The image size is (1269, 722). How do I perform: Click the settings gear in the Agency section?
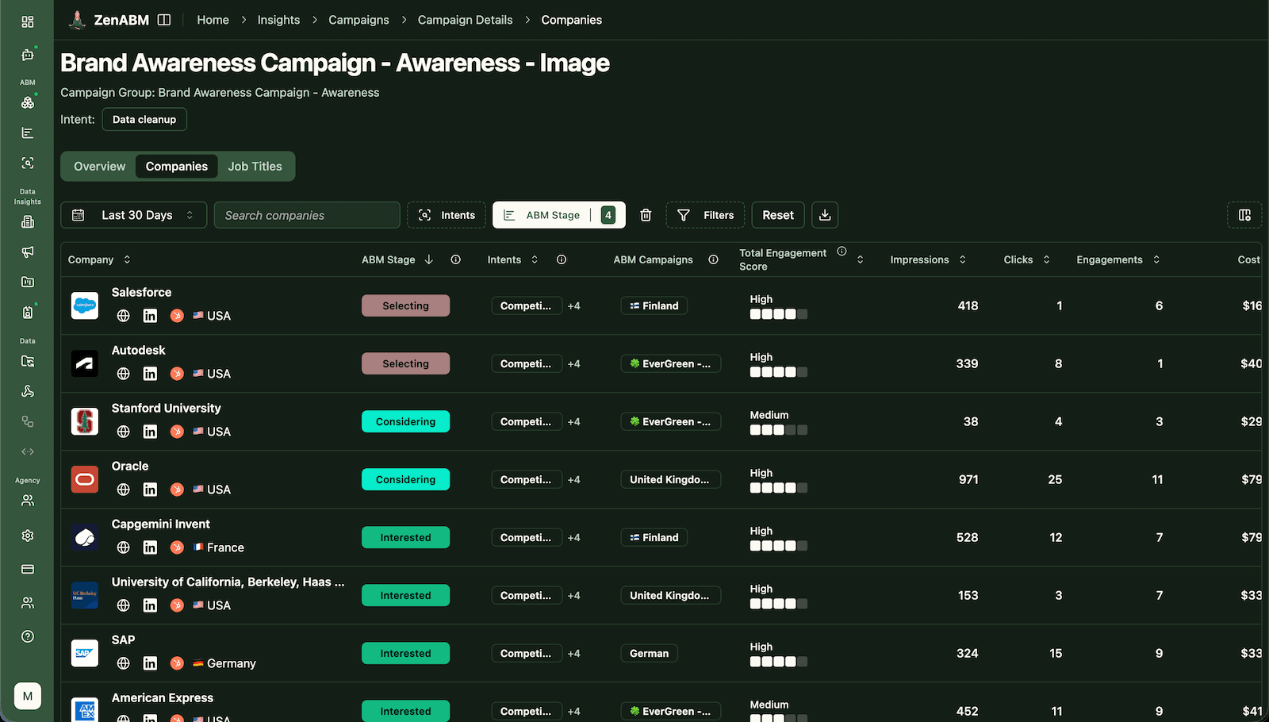point(27,536)
